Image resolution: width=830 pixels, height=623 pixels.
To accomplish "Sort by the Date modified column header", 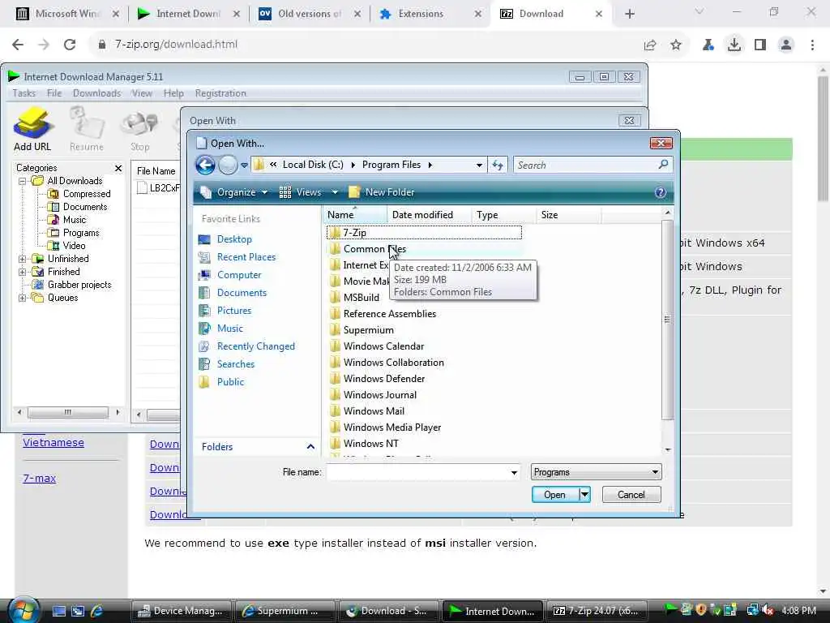I will pyautogui.click(x=422, y=215).
